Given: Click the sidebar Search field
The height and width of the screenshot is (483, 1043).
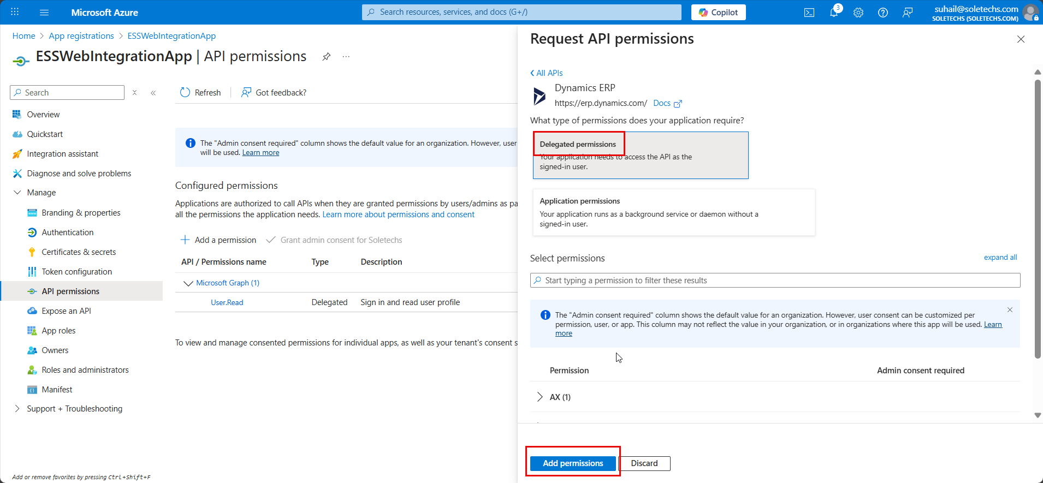Looking at the screenshot, I should 67,93.
